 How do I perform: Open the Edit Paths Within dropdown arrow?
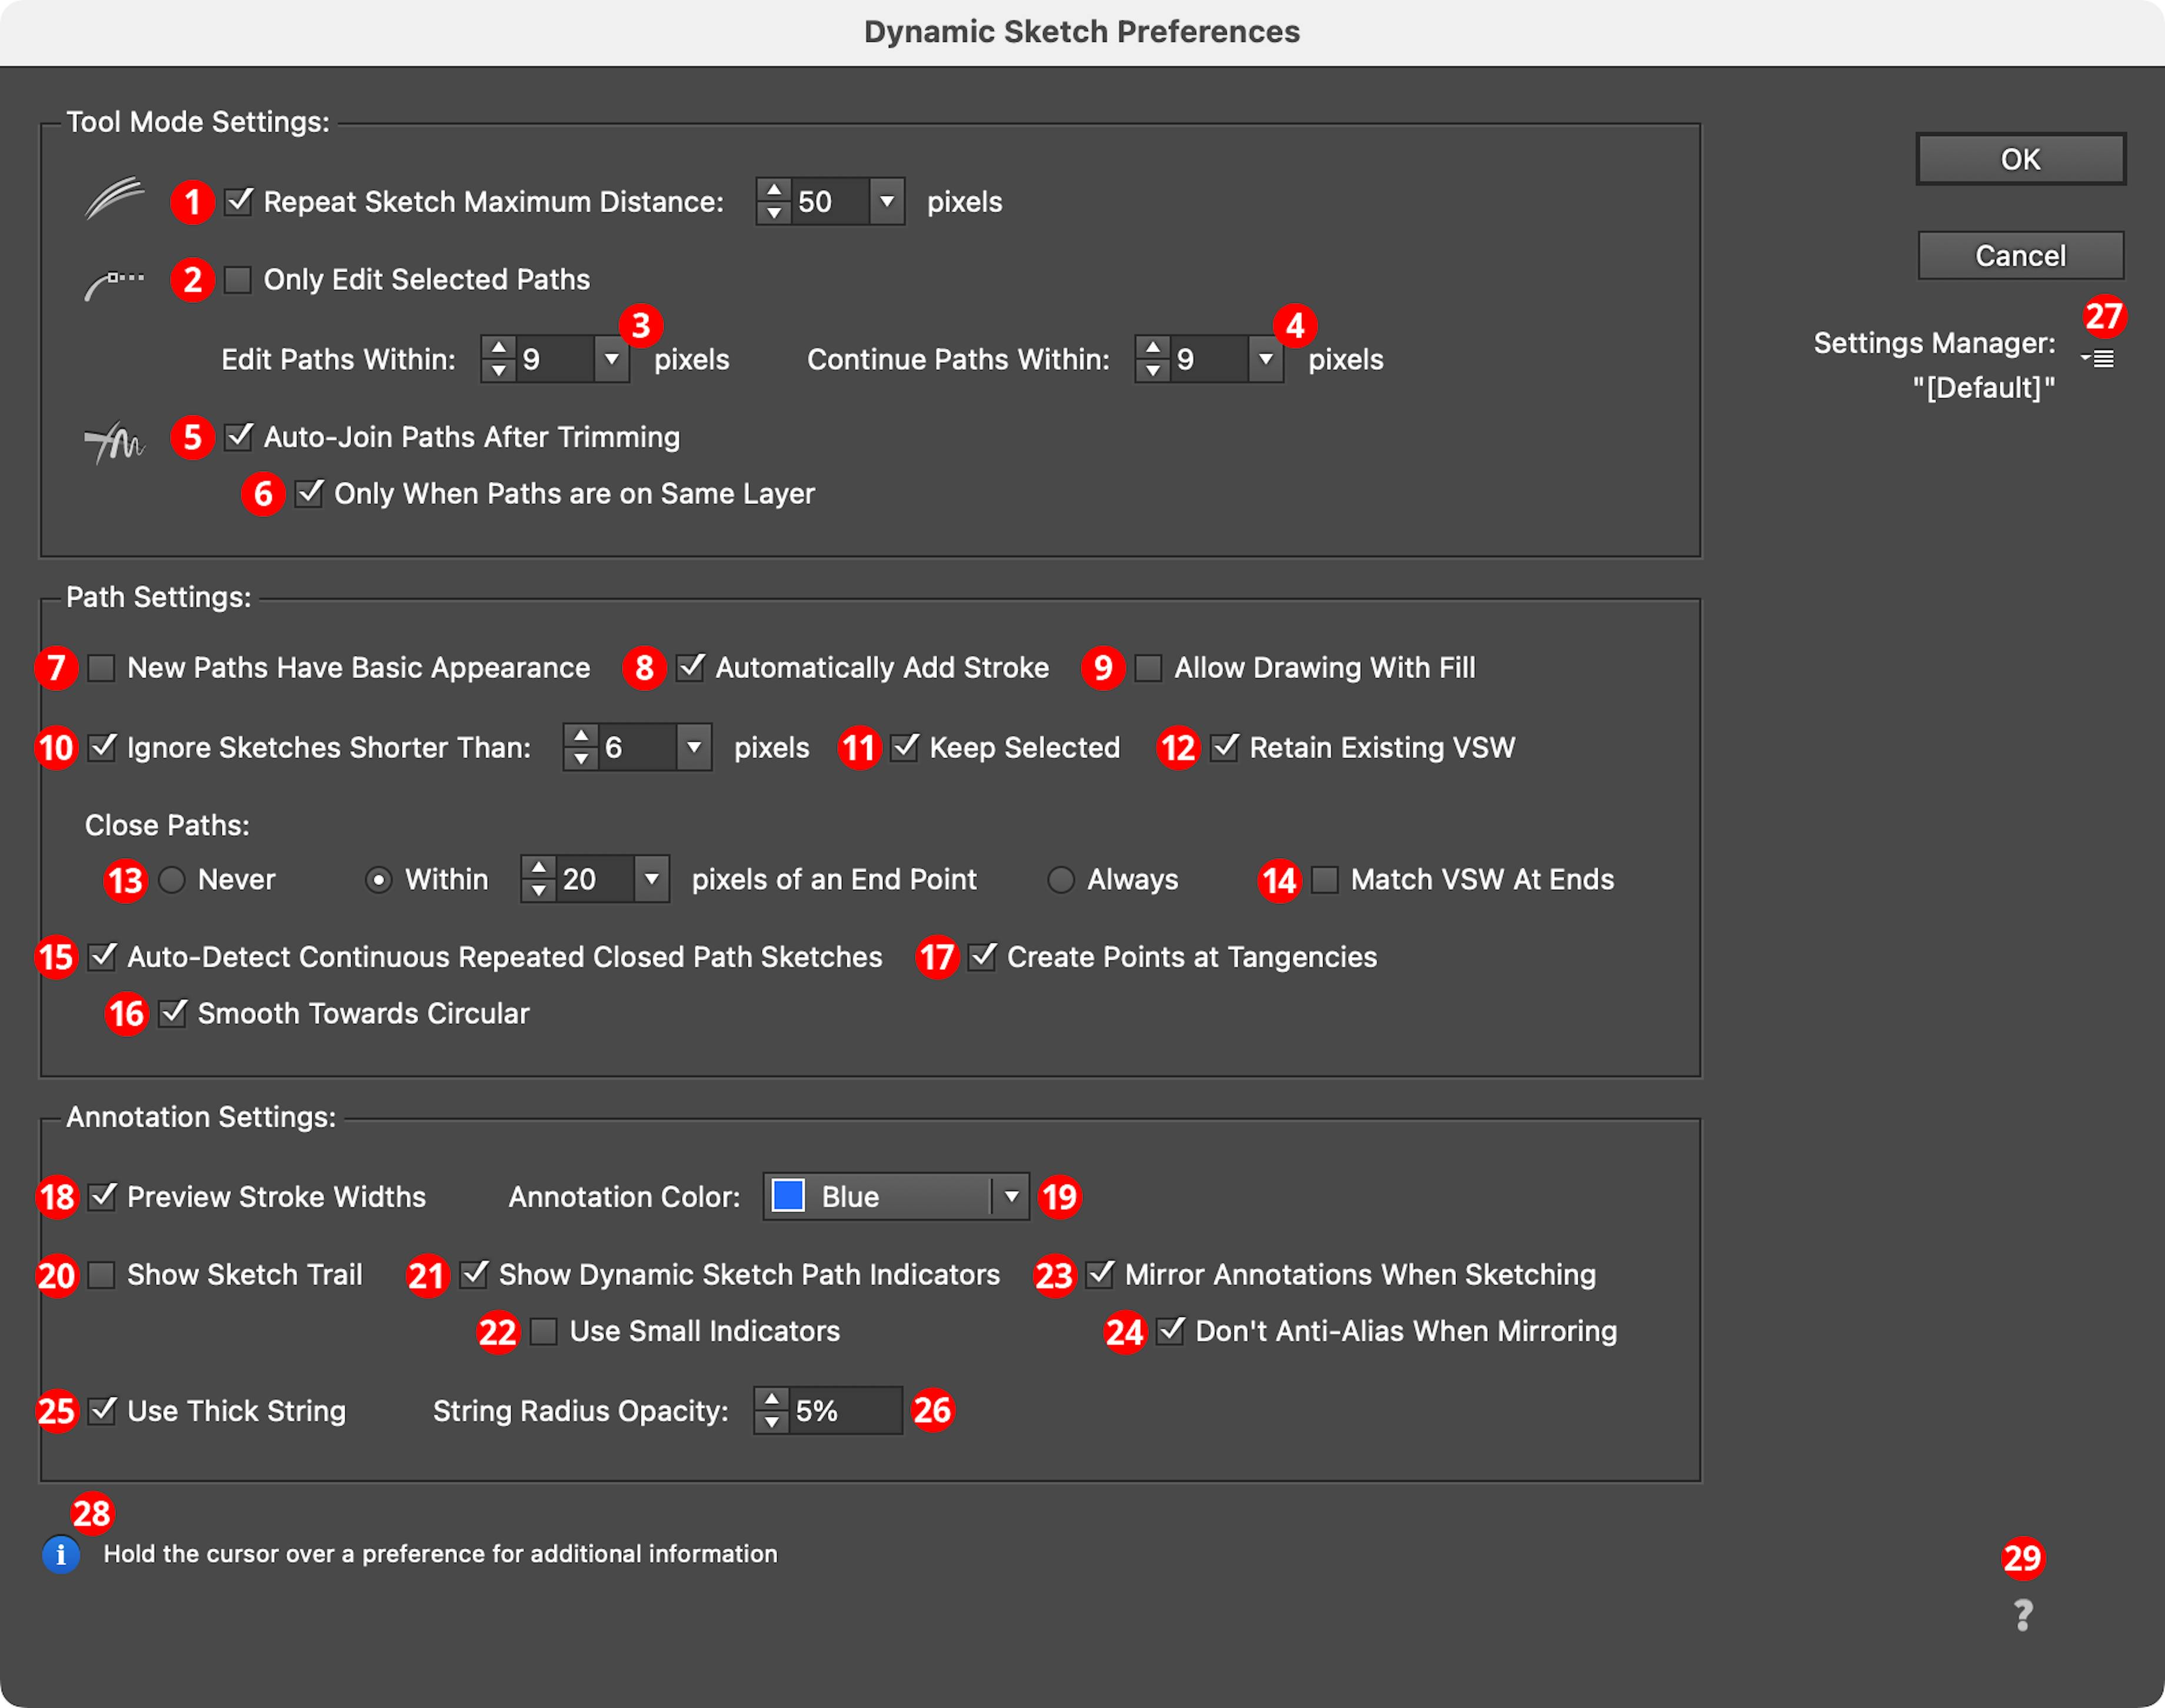coord(613,359)
